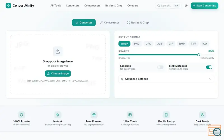Click the OUTPUT FORMAT label
224x140 pixels.
tap(129, 37)
